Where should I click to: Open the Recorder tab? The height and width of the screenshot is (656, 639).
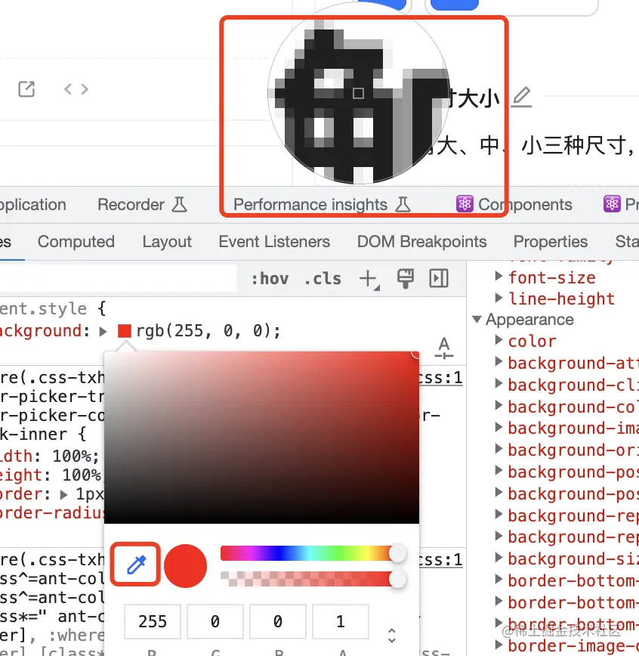click(x=142, y=205)
